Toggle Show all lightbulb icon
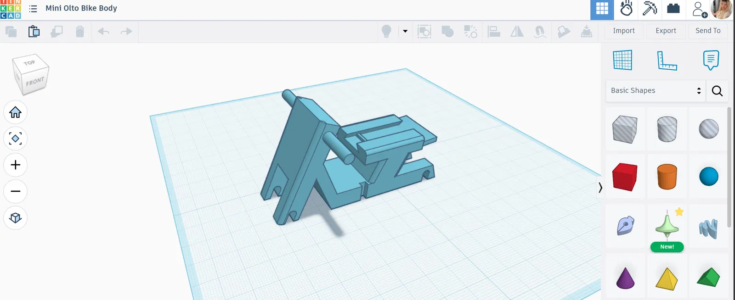The image size is (735, 300). coord(387,31)
